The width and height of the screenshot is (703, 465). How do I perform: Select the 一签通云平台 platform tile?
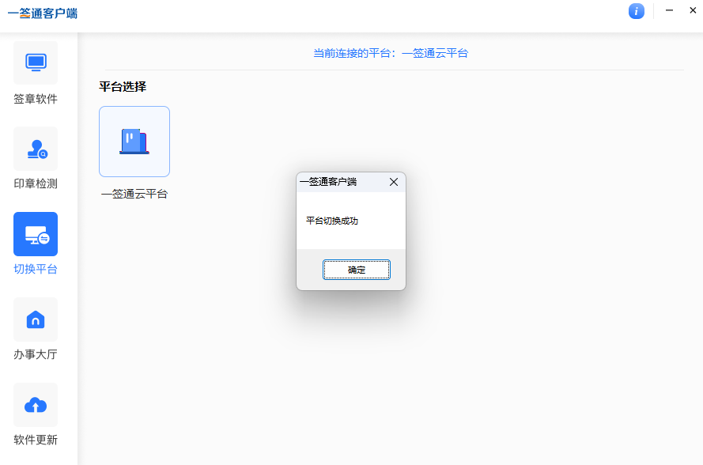(134, 142)
